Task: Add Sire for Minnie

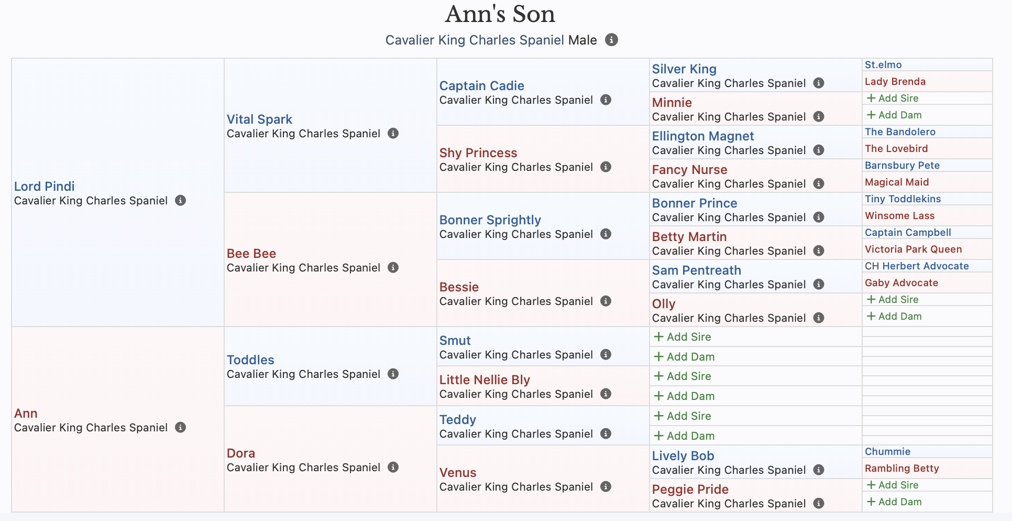Action: [x=893, y=98]
